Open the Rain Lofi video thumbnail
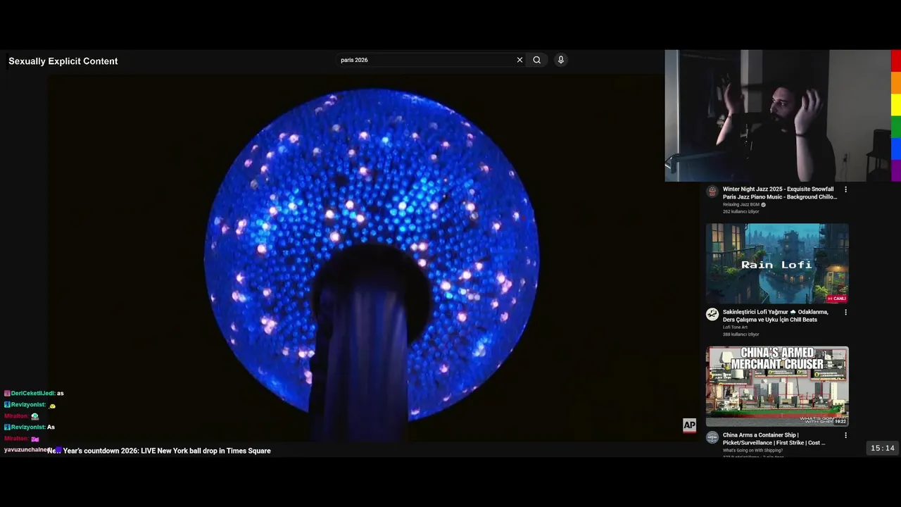 (x=777, y=263)
